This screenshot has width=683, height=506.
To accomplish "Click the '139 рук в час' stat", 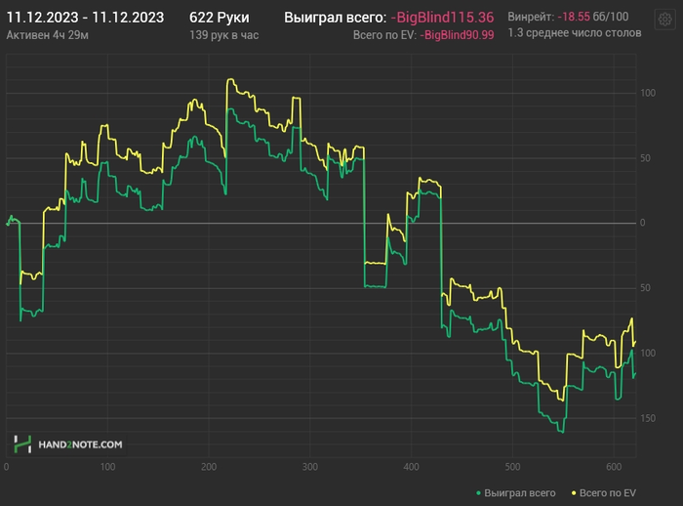I will (223, 35).
